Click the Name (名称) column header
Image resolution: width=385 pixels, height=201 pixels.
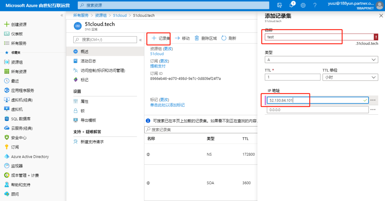[x=151, y=139]
